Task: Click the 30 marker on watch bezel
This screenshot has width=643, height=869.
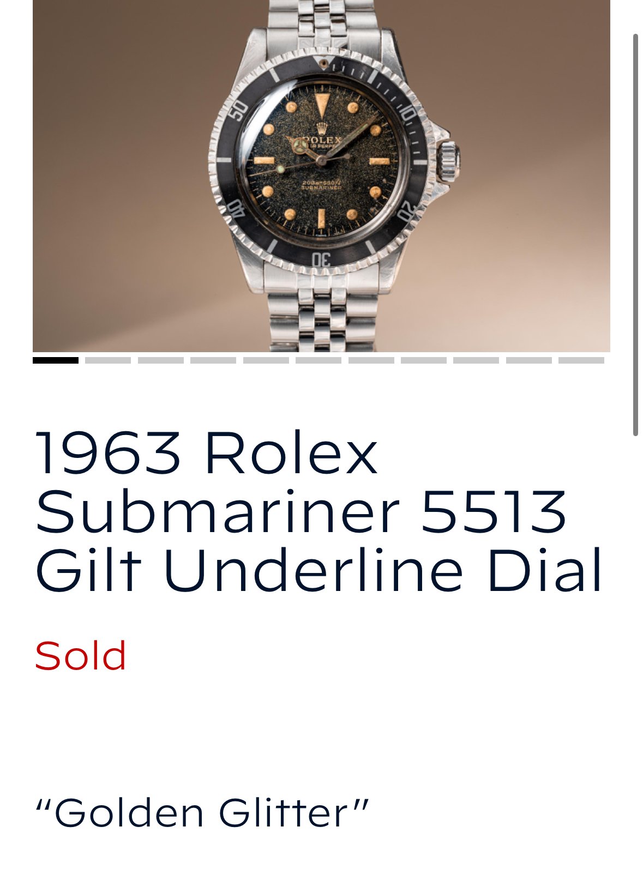Action: [321, 259]
